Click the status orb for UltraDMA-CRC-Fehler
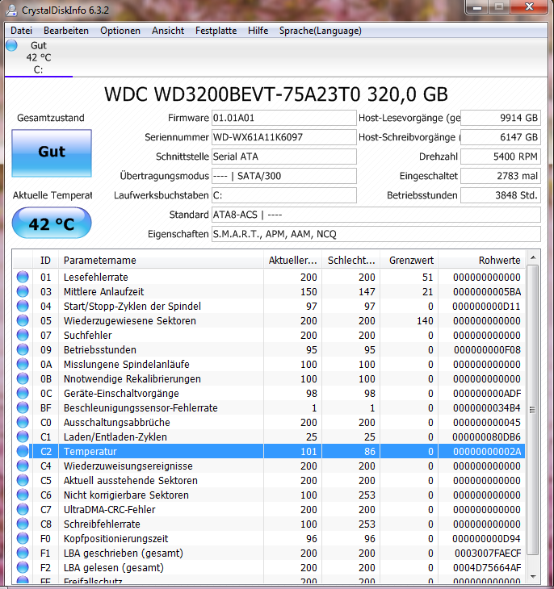This screenshot has height=589, width=554. click(23, 509)
